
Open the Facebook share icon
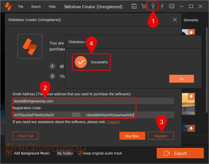tap(162, 6)
